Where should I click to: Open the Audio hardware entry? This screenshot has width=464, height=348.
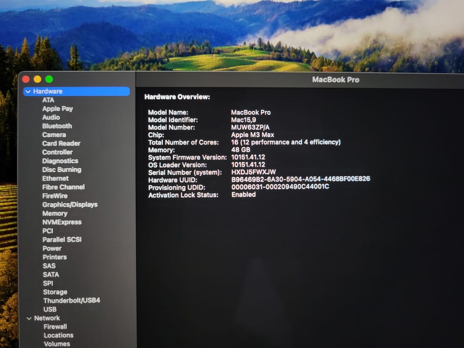pos(51,117)
